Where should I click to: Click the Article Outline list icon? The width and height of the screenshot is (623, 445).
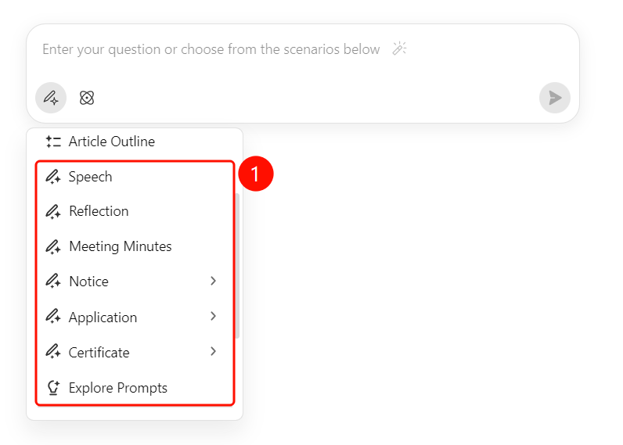point(53,142)
